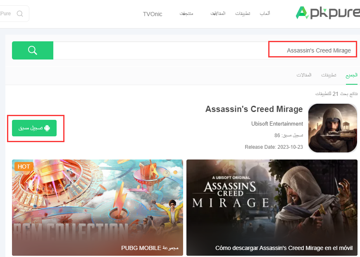Click the HOT badge on PUBG banner
The width and height of the screenshot is (360, 257).
(x=24, y=167)
